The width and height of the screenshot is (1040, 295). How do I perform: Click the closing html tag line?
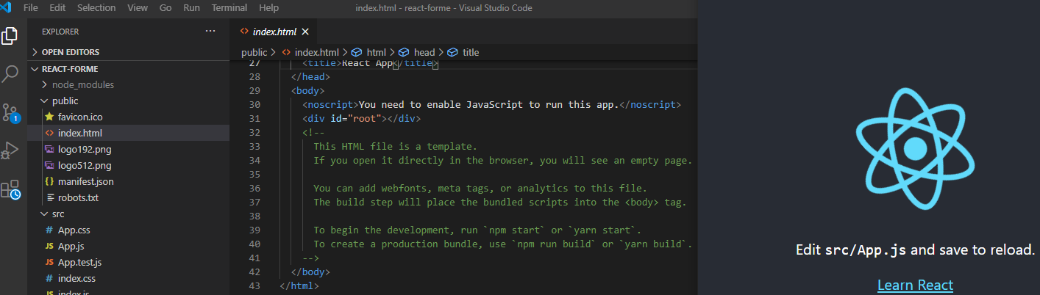coord(299,285)
